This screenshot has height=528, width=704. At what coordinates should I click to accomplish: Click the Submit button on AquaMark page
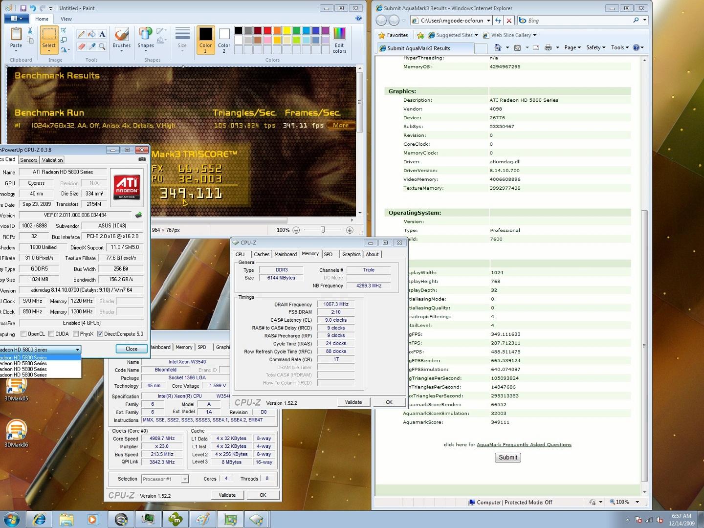point(508,458)
